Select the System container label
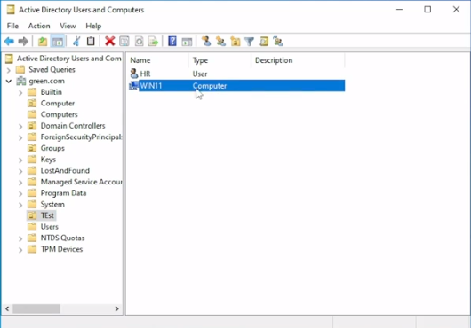Viewport: 471px width, 328px height. [x=52, y=204]
